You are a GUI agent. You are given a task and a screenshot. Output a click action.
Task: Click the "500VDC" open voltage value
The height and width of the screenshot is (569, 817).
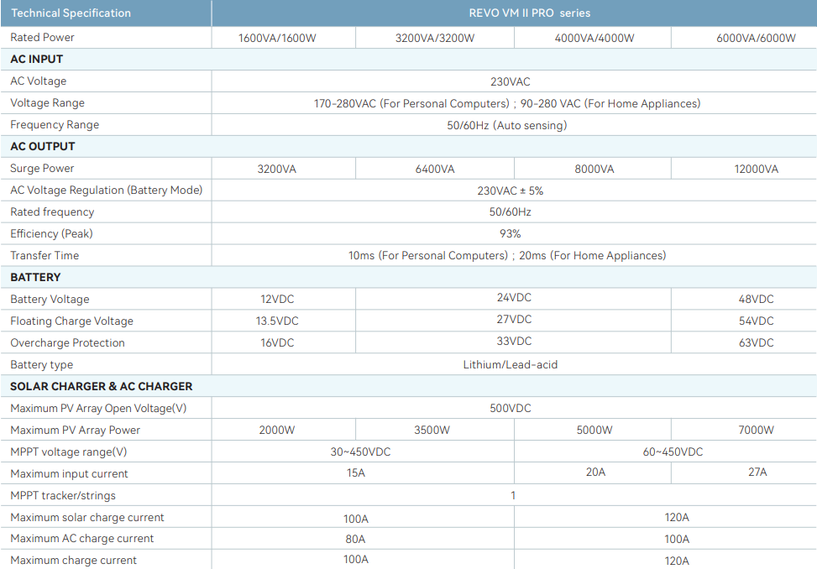pos(511,409)
